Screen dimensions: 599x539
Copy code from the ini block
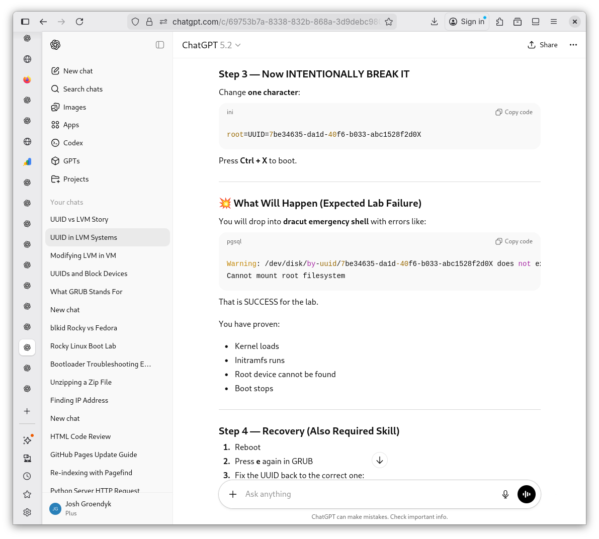point(514,112)
